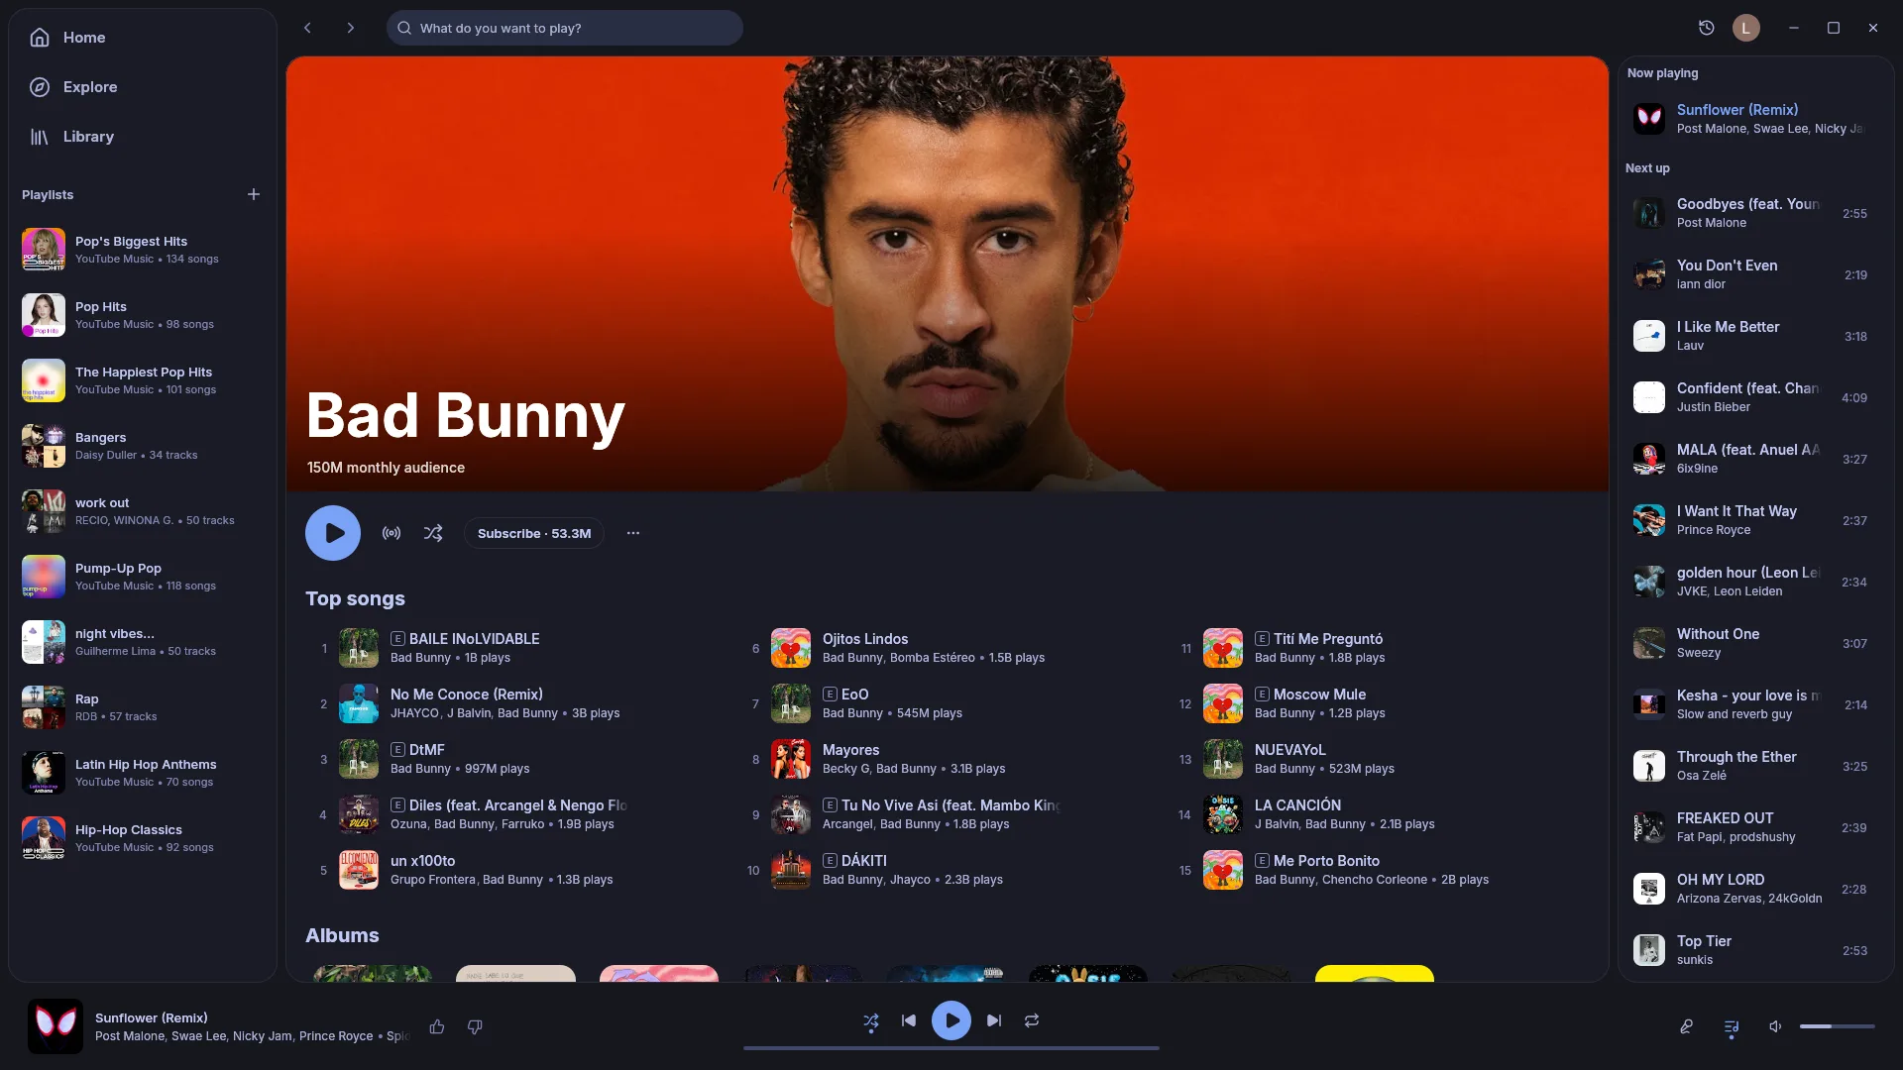Toggle the queue panel icon
This screenshot has width=1903, height=1070.
(x=1732, y=1026)
